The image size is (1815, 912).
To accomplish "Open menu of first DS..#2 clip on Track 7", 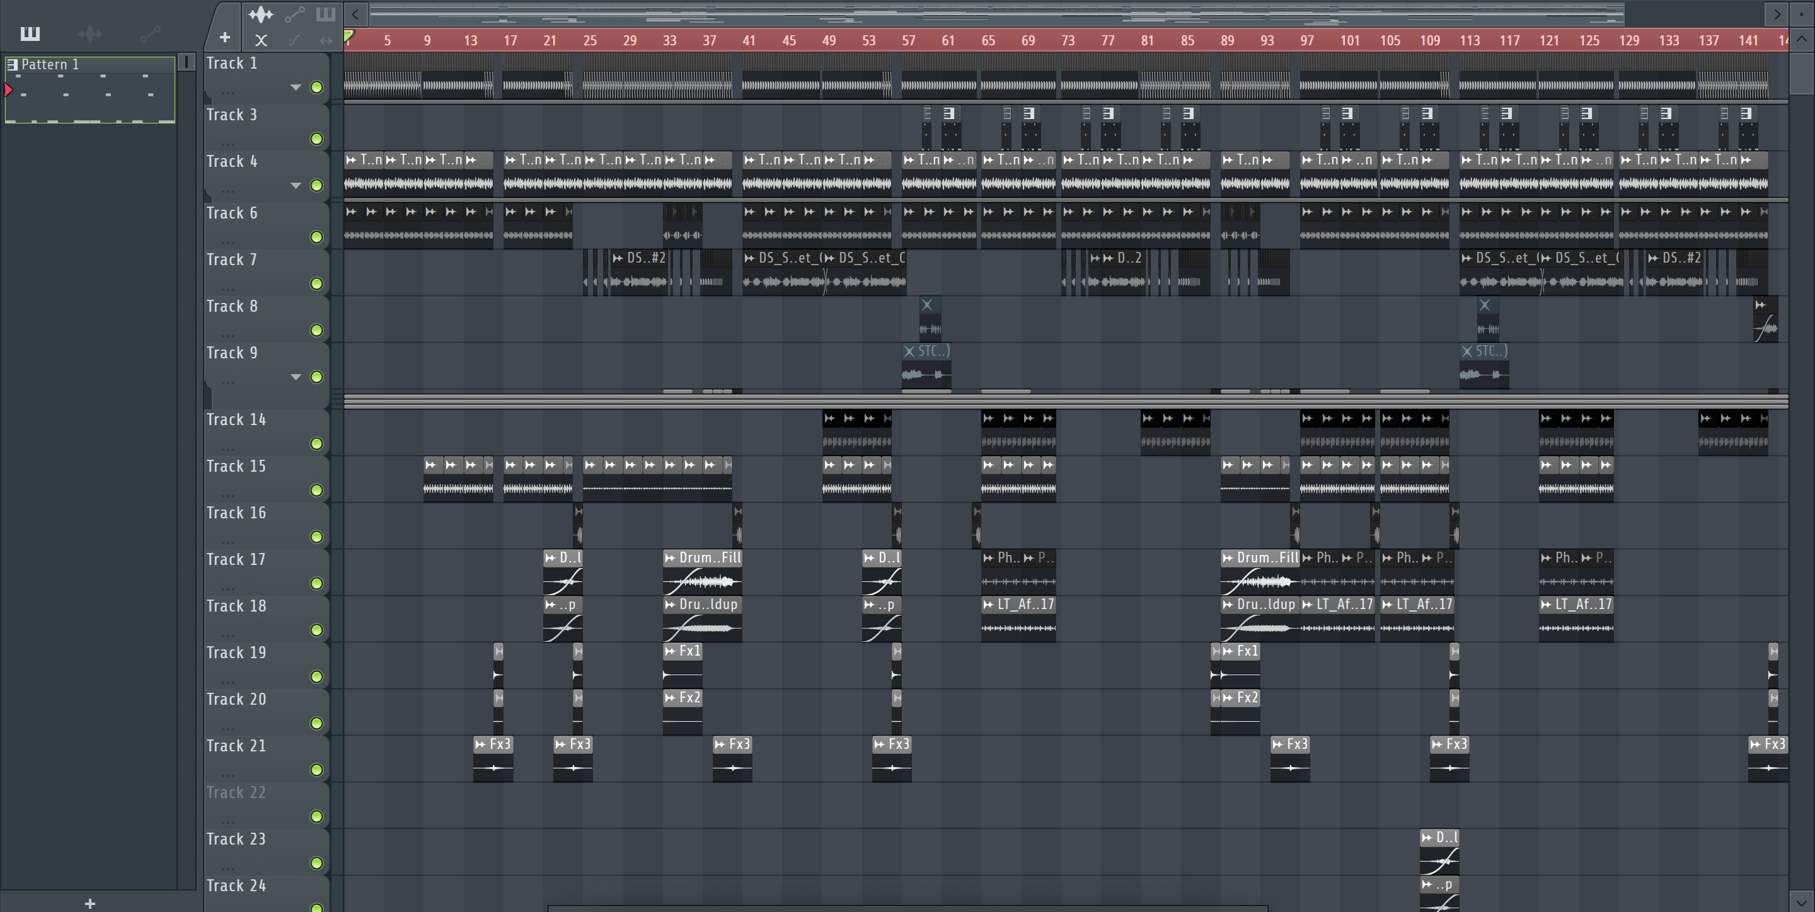I will point(618,258).
